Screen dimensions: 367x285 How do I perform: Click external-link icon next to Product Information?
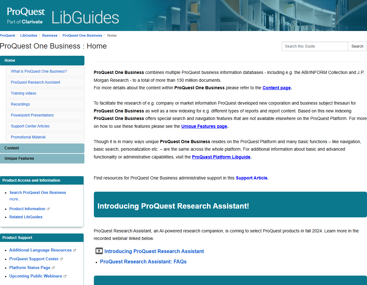[x=48, y=209]
